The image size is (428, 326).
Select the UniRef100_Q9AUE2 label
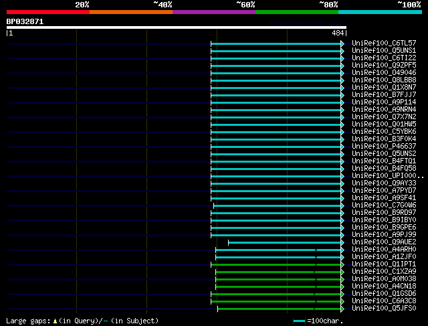(384, 242)
